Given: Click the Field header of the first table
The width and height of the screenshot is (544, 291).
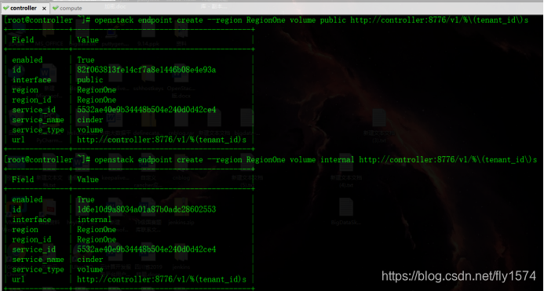Looking at the screenshot, I should [23, 40].
